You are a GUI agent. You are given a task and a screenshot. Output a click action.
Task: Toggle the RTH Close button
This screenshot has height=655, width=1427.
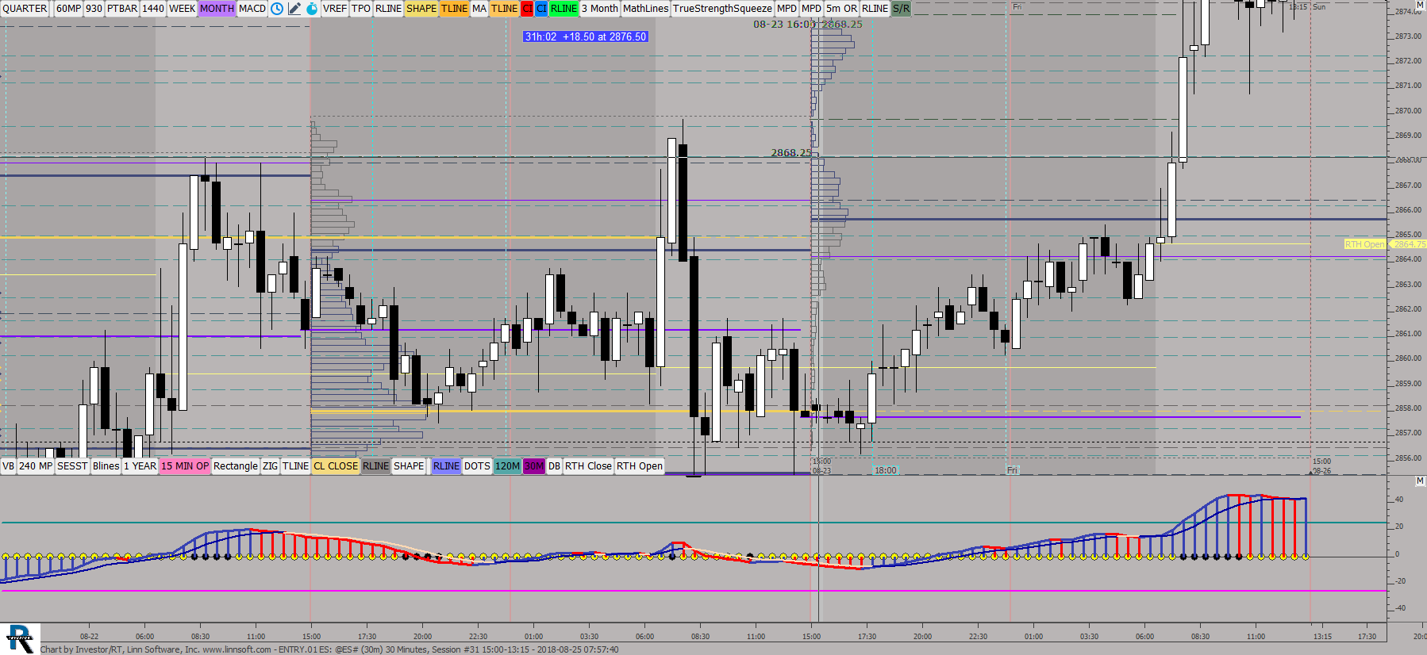click(x=588, y=466)
